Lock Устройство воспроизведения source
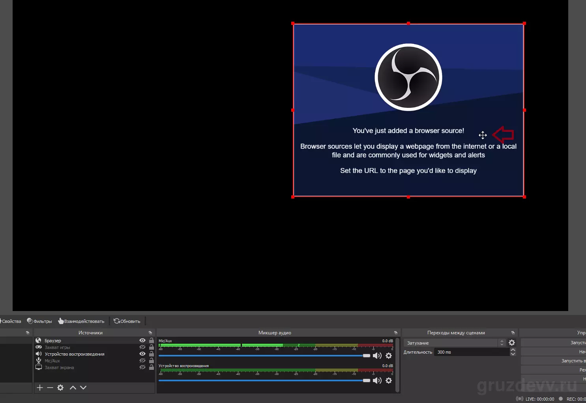The image size is (586, 403). point(152,354)
